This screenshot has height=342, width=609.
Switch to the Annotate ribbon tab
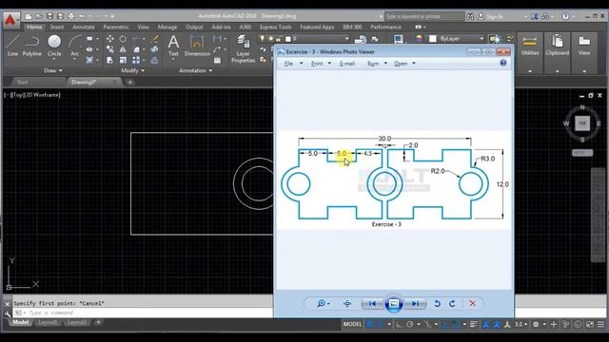point(84,27)
